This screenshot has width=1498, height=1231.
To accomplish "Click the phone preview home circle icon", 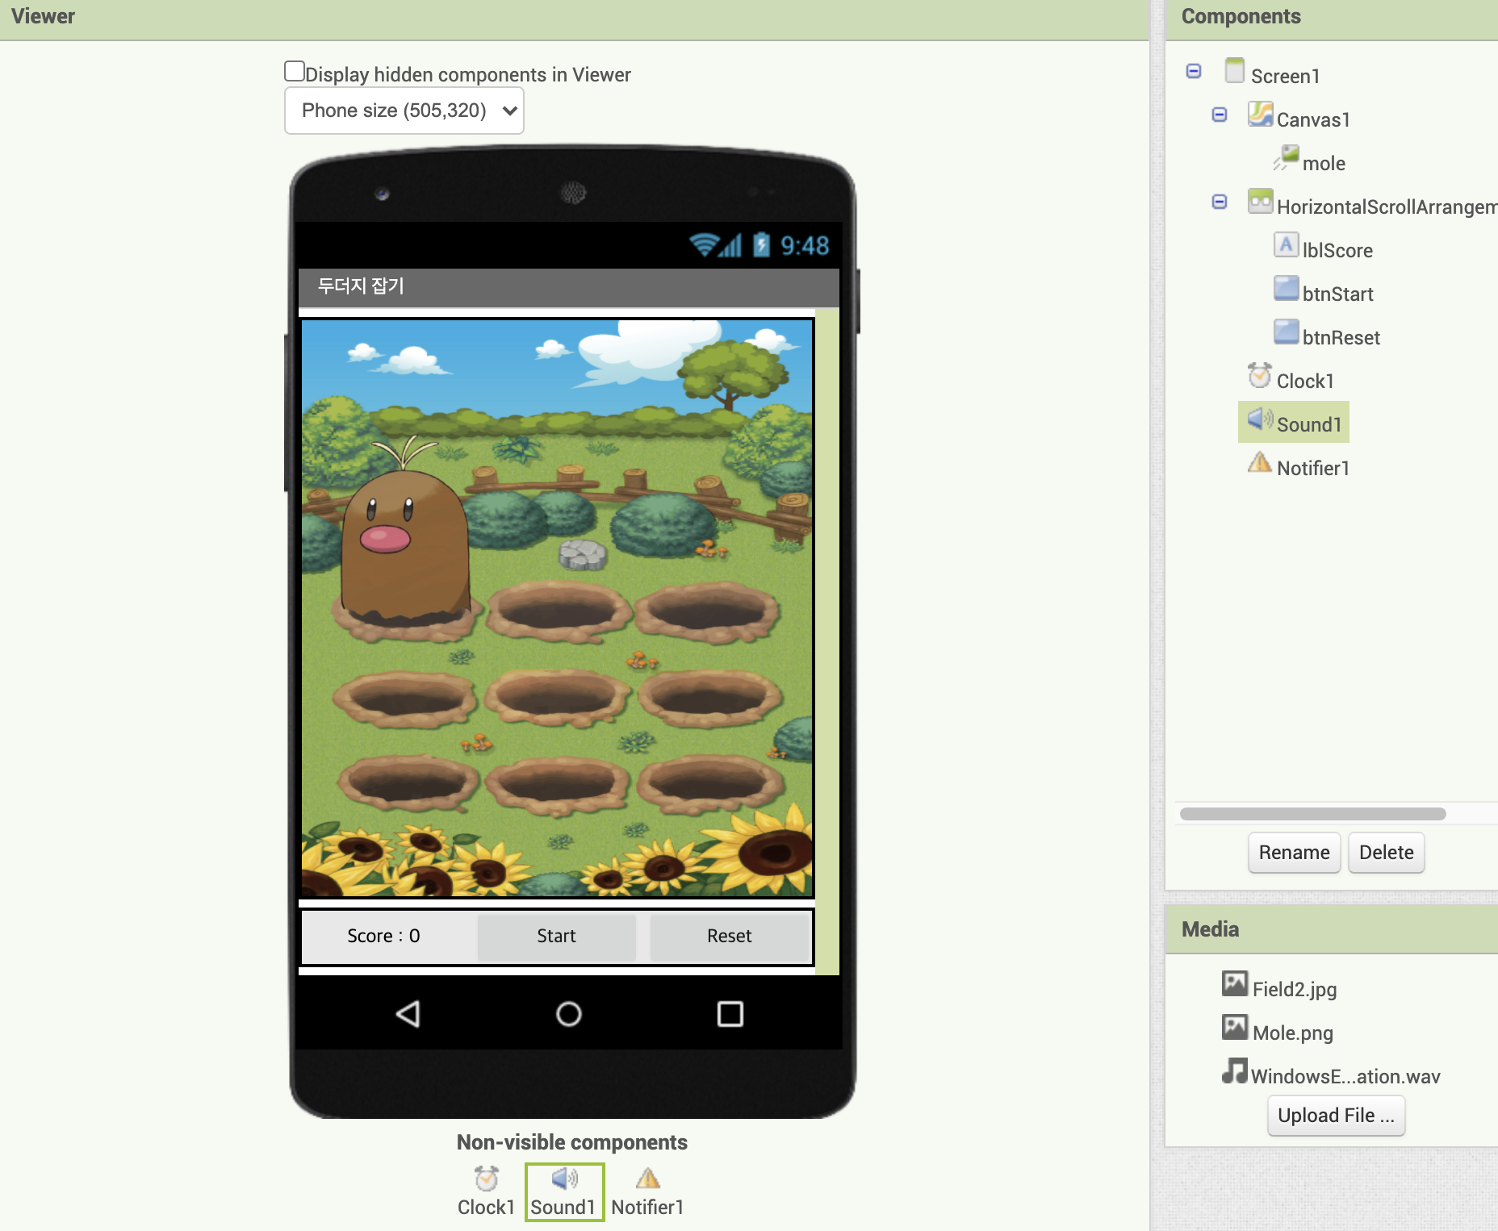I will click(x=569, y=1014).
